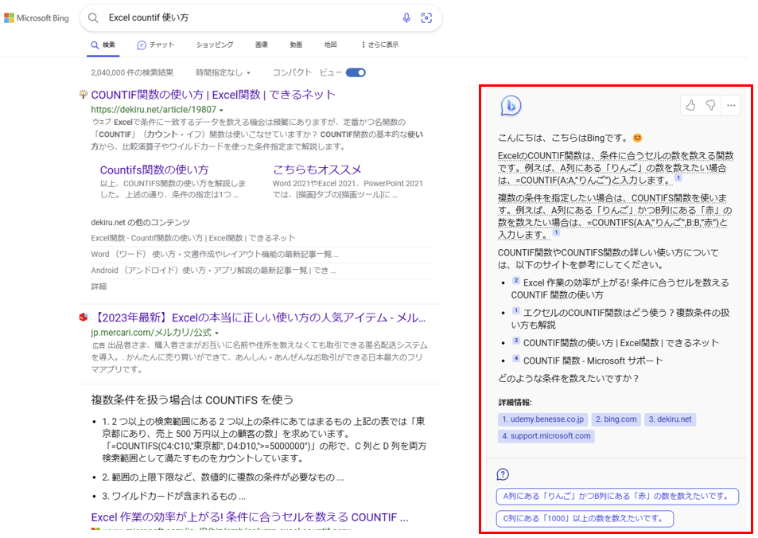
Task: Expand dropdown arrow next to jp.mercari.com URL
Action: (216, 333)
